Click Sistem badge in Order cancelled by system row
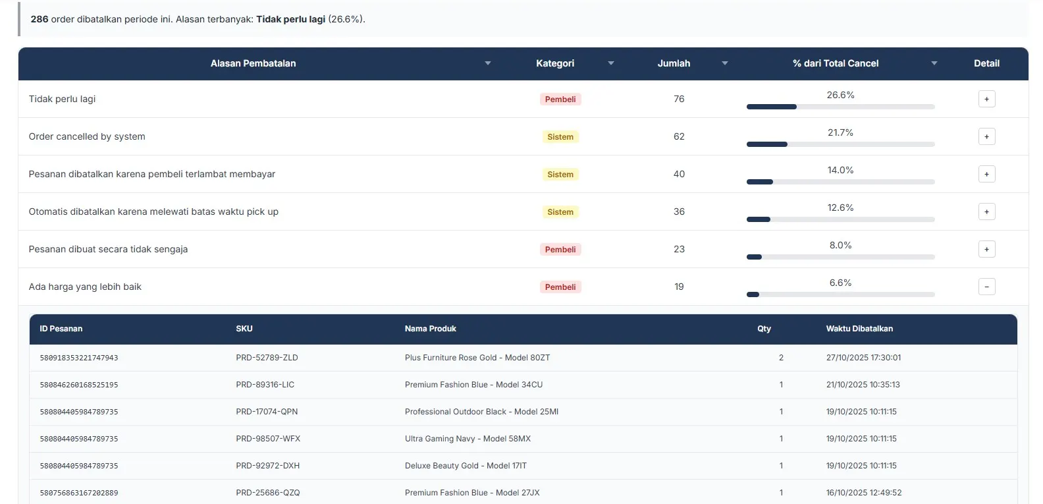1043x504 pixels. 560,137
